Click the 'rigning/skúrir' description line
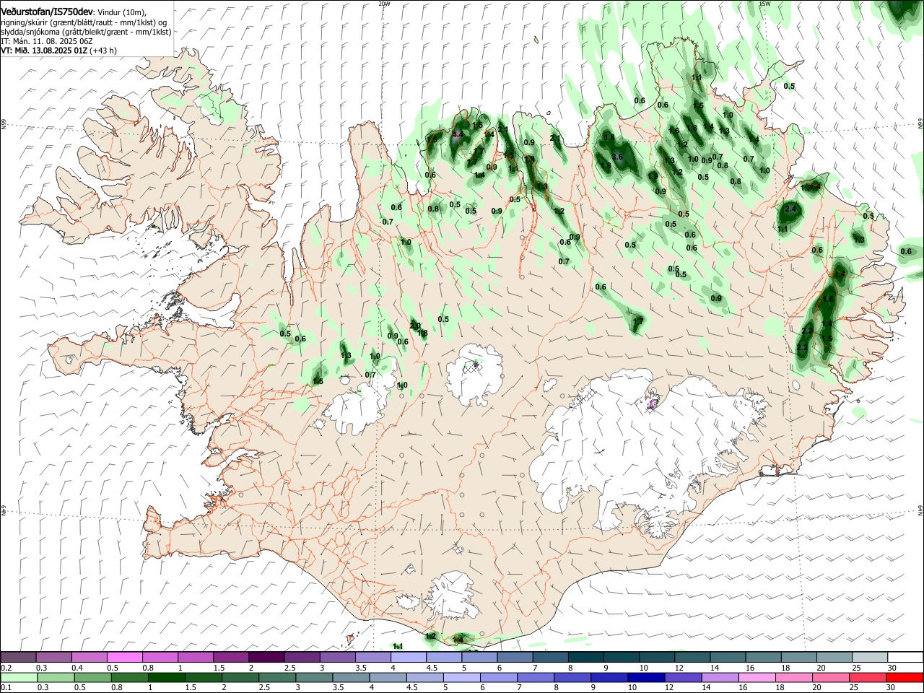Screen dimensions: 924x693 (x=84, y=22)
